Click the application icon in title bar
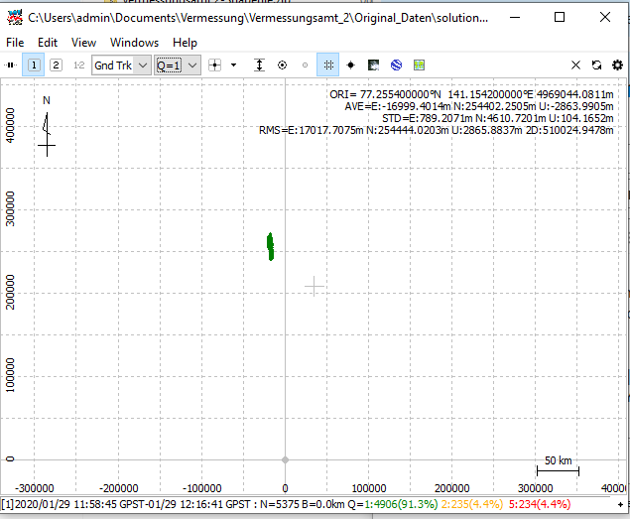The height and width of the screenshot is (519, 630). tap(15, 18)
